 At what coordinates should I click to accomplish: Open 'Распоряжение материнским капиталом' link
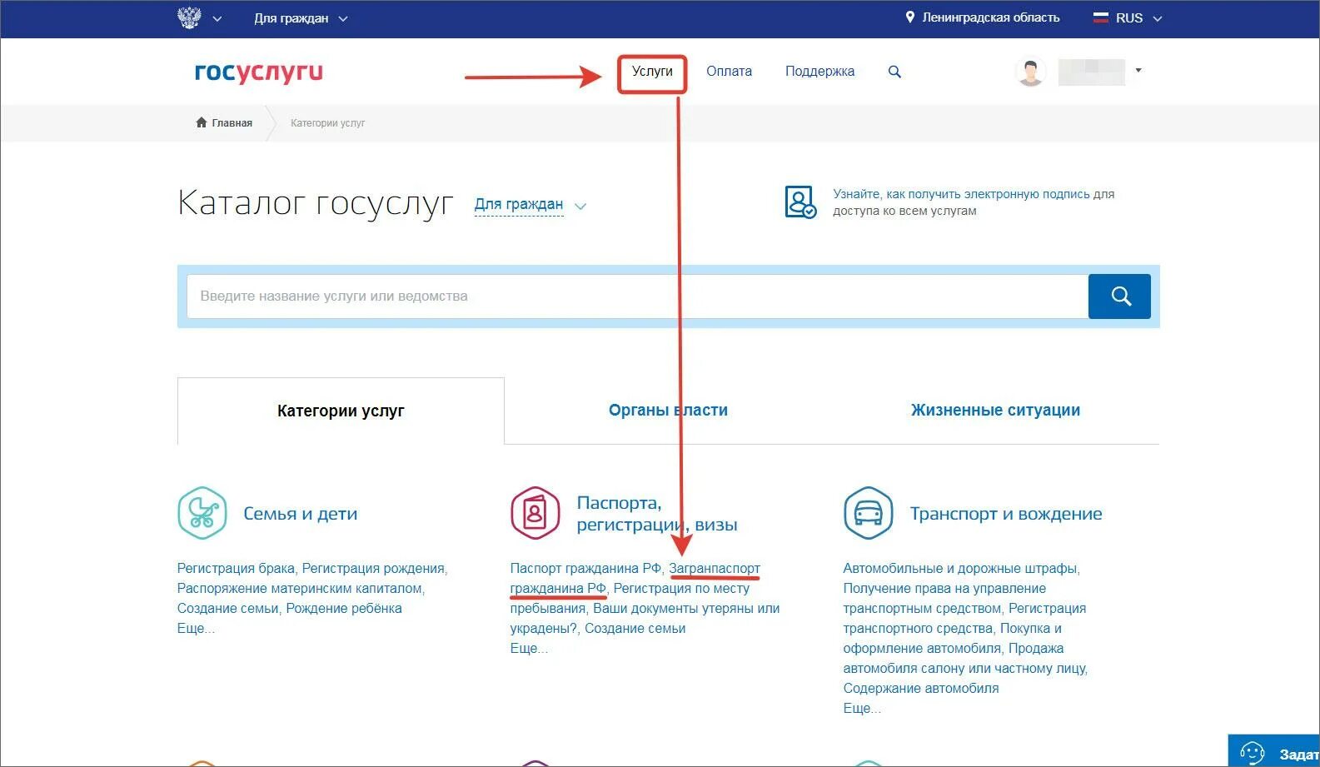(x=300, y=588)
